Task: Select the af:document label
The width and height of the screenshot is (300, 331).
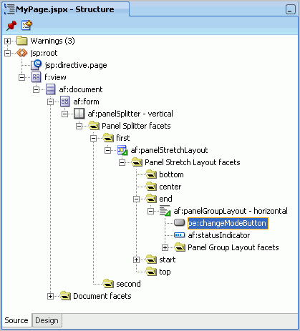Action: coord(81,89)
